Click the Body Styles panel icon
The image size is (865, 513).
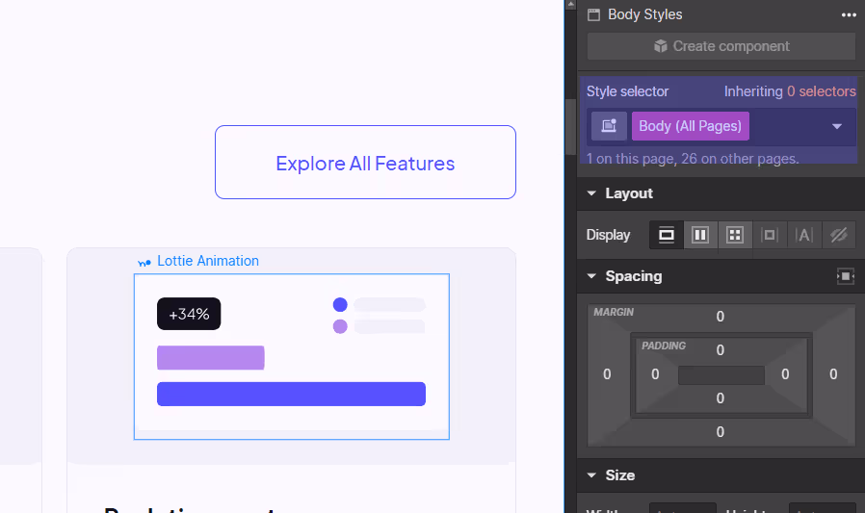(593, 14)
